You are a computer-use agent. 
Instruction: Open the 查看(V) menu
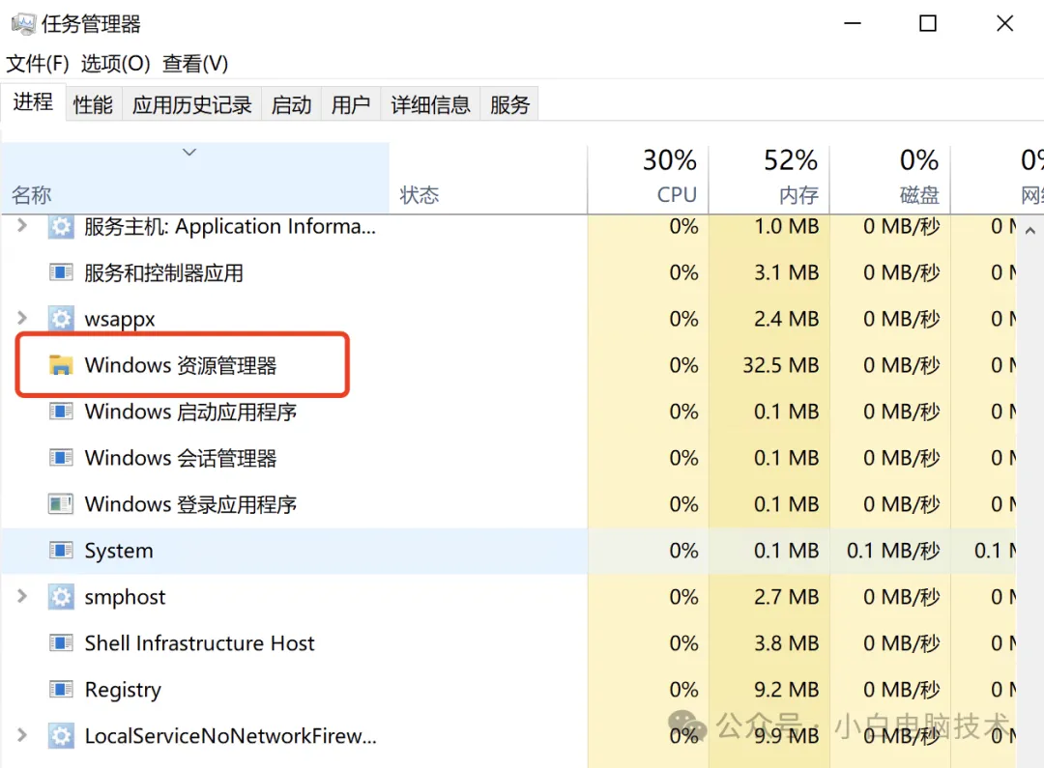pyautogui.click(x=195, y=64)
